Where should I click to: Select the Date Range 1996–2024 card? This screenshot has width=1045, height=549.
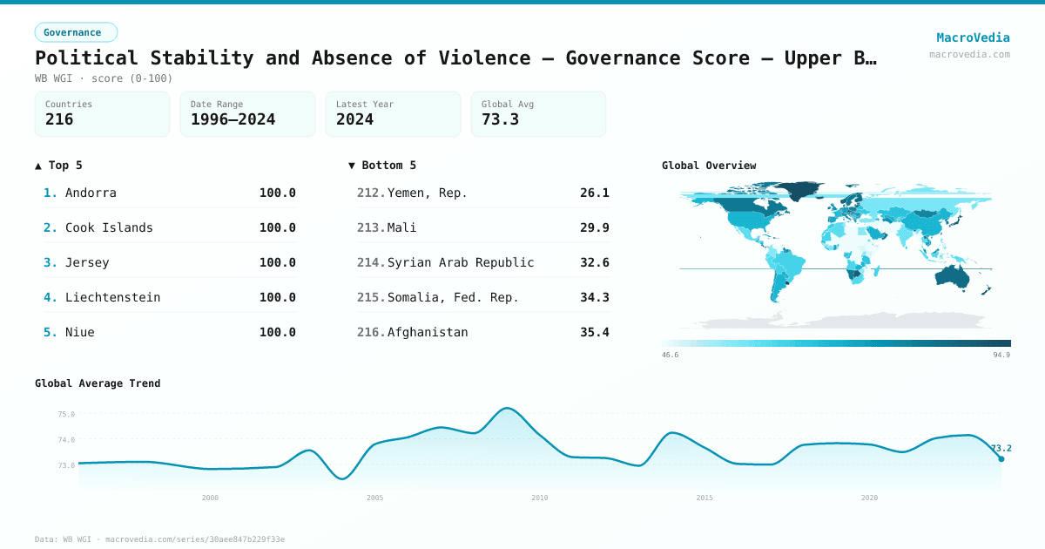247,114
